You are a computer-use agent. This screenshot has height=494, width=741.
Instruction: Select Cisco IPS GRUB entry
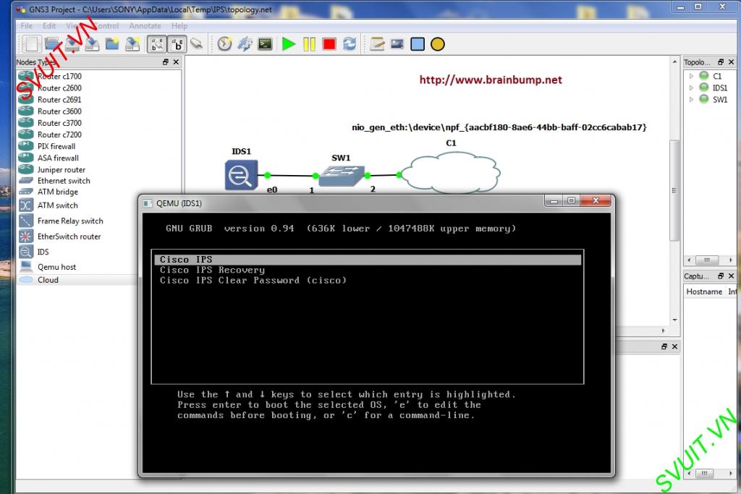(x=367, y=260)
